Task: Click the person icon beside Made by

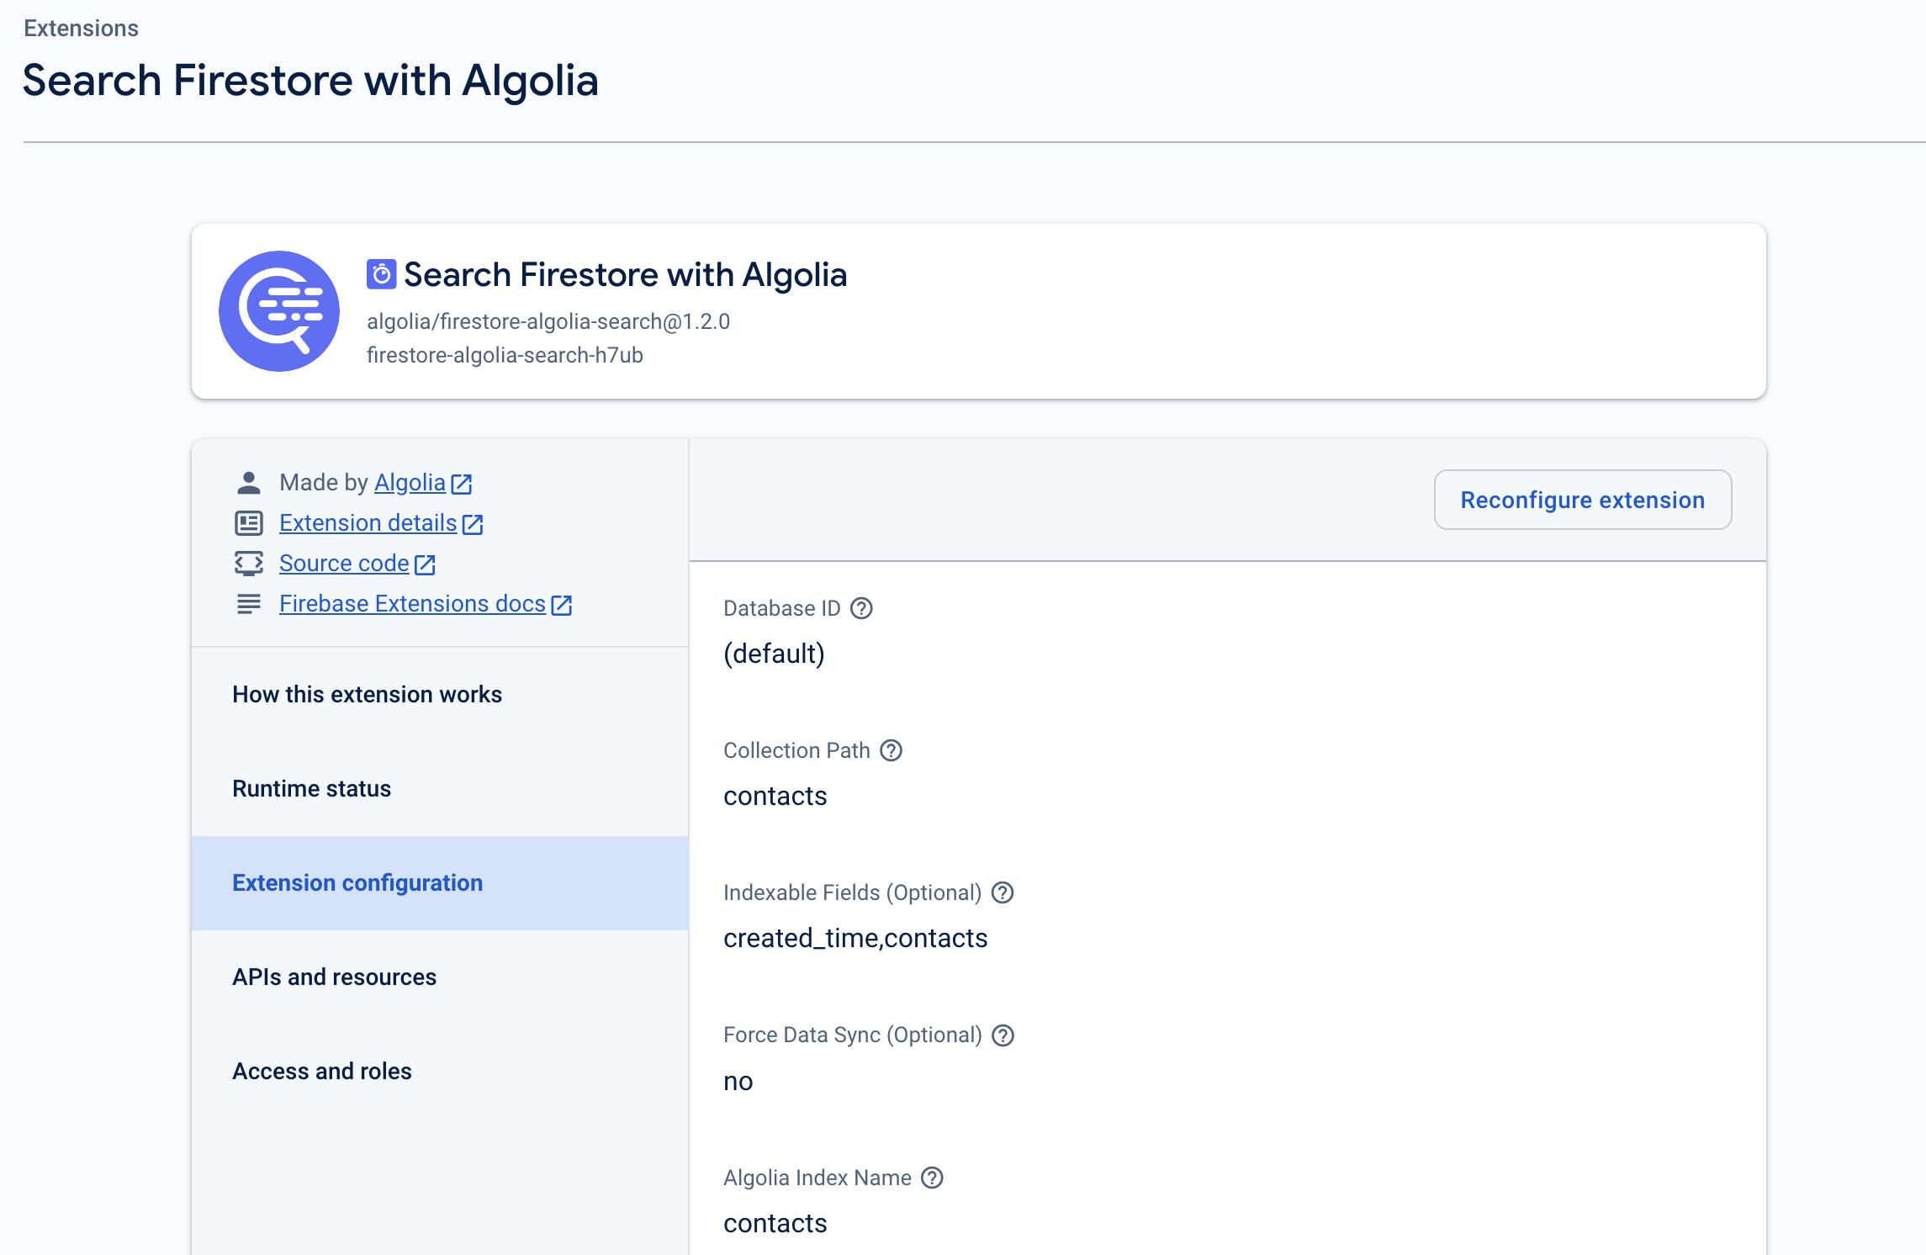Action: (248, 483)
